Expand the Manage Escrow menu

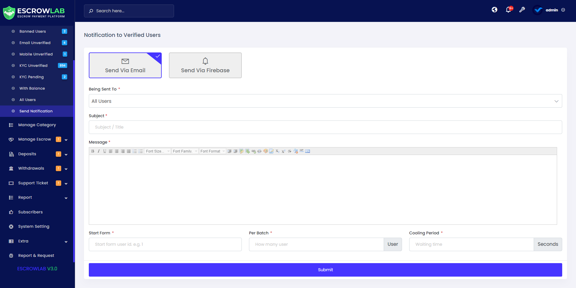pos(37,139)
